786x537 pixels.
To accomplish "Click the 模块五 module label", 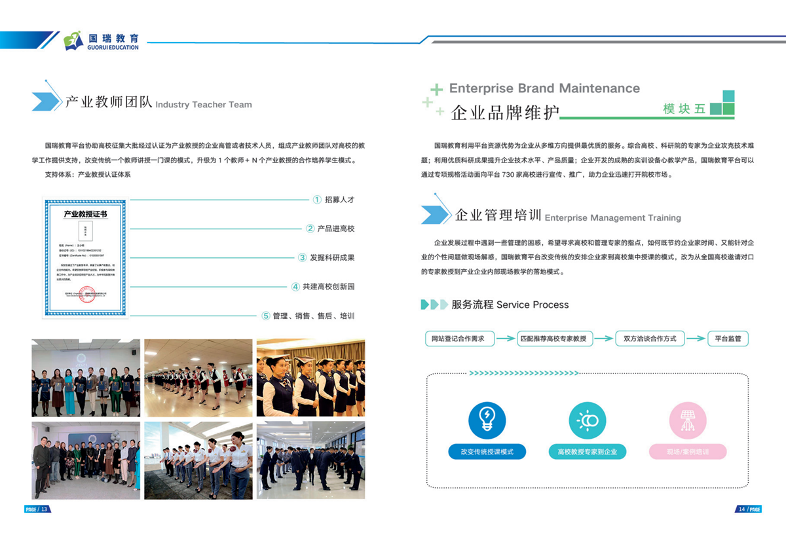I will [x=684, y=109].
